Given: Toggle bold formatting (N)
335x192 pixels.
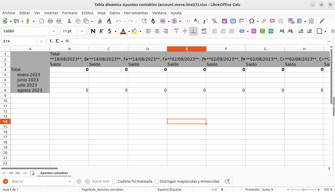Looking at the screenshot, I should (93, 31).
